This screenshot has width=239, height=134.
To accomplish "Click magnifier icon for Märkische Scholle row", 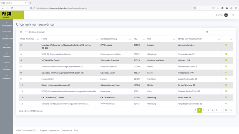I will coord(226,67).
